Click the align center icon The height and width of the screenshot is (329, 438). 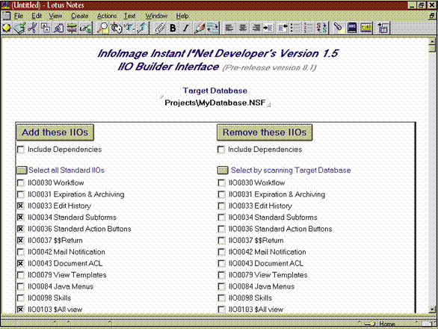243,28
